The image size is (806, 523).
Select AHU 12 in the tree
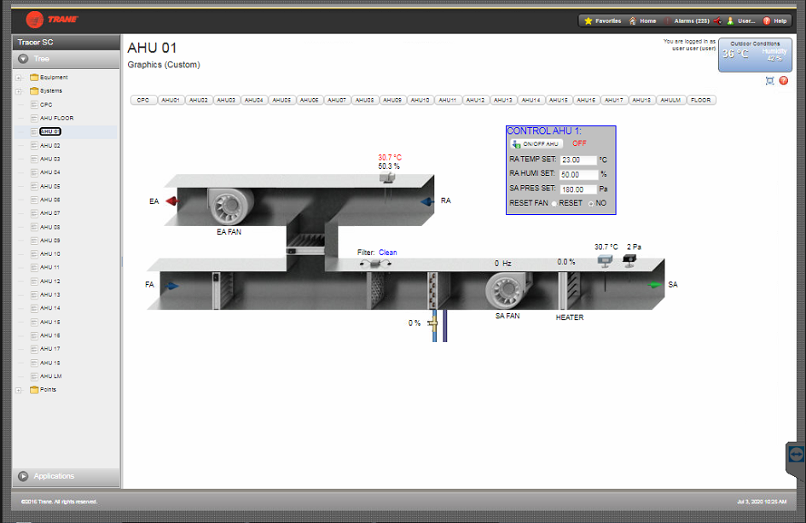coord(49,282)
